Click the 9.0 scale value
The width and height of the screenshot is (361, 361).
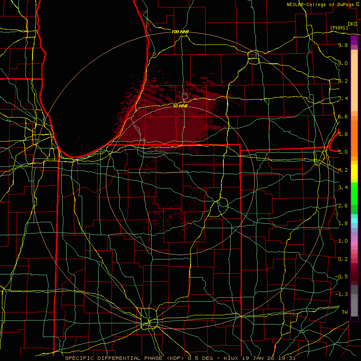[x=343, y=63]
